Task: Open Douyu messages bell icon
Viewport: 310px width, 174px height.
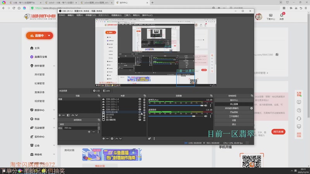Action: coord(282,15)
